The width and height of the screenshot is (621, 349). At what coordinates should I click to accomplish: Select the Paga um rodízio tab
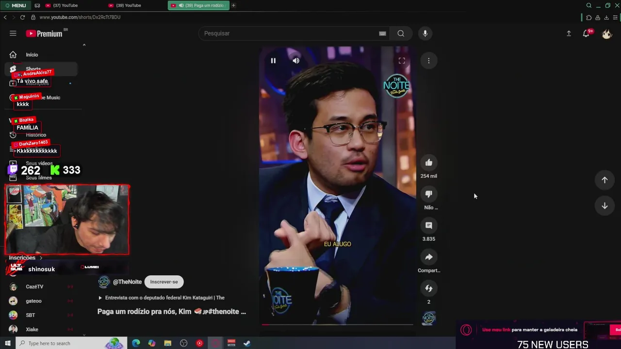click(198, 5)
